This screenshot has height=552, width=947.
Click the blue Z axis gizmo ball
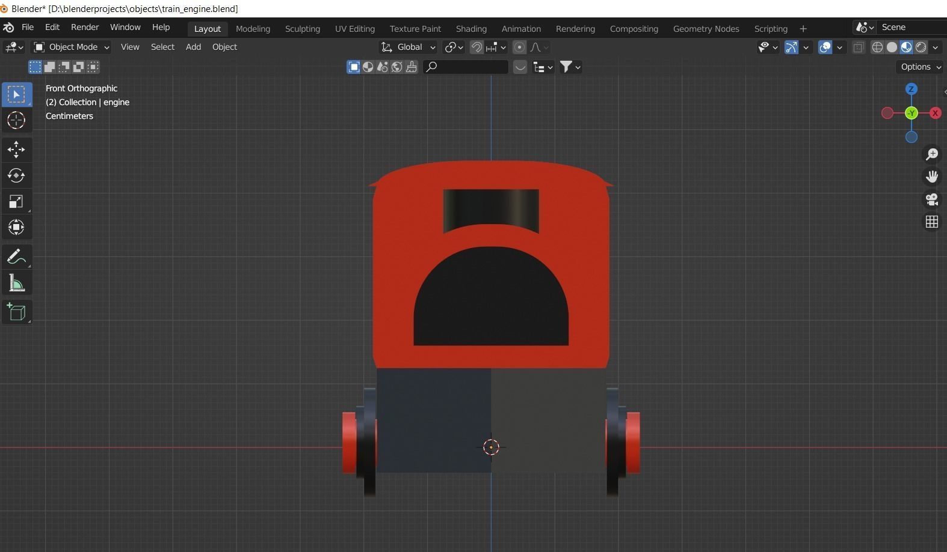coord(912,89)
